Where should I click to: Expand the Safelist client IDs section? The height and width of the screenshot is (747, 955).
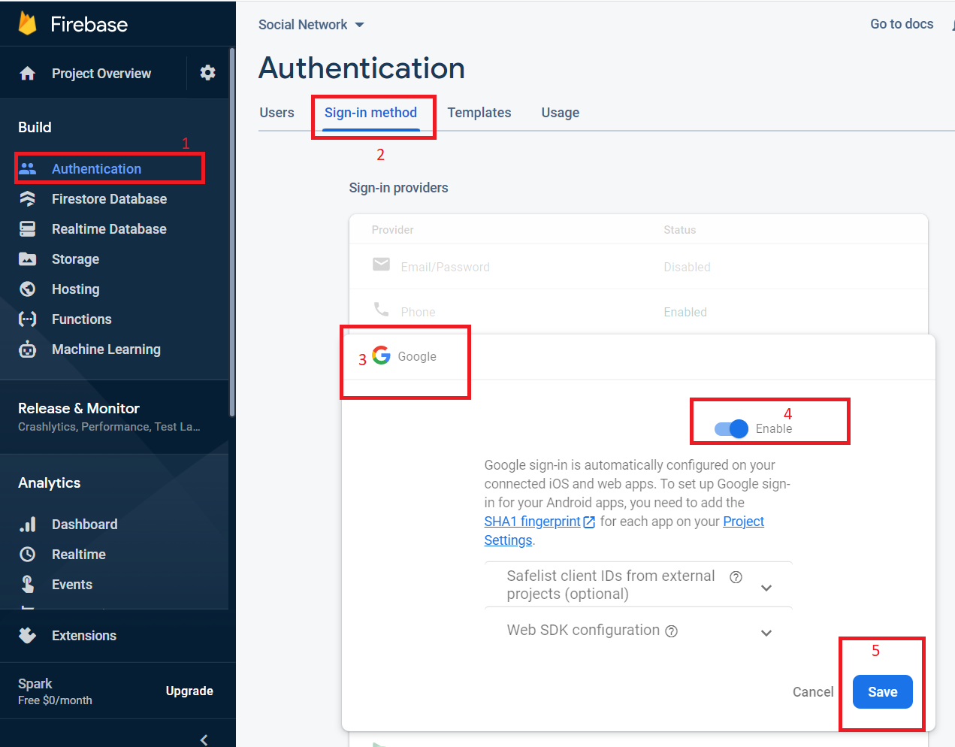point(766,587)
